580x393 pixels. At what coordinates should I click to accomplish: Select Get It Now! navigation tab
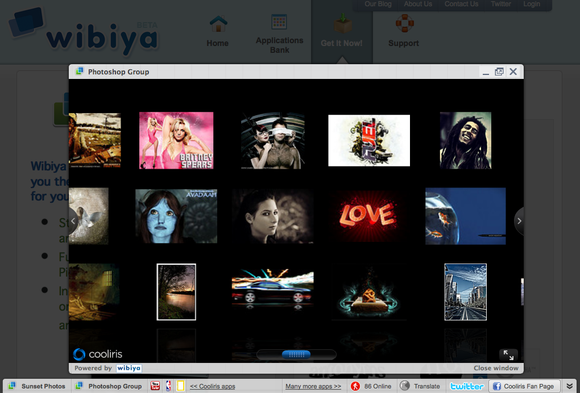point(342,31)
